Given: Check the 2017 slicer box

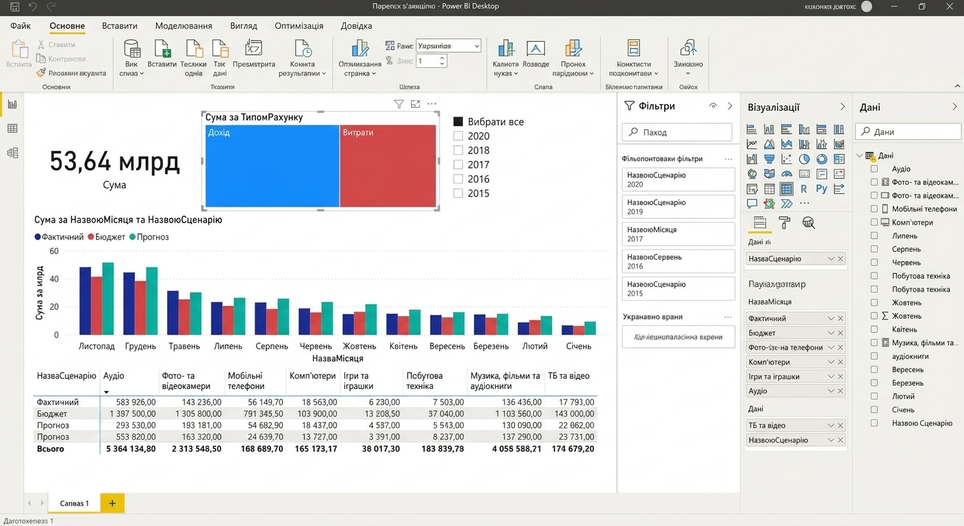Looking at the screenshot, I should 458,165.
